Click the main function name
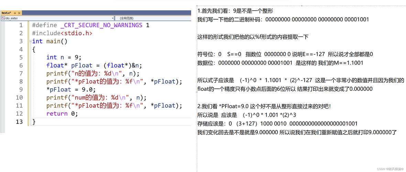Image resolution: width=406 pixels, height=172 pixels. [53, 41]
